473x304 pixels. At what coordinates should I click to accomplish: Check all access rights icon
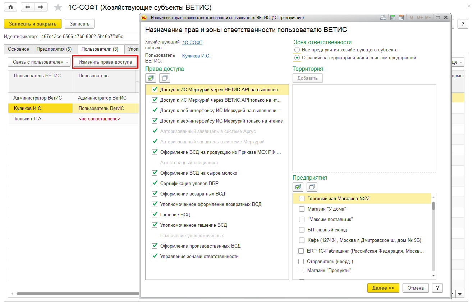coord(151,78)
